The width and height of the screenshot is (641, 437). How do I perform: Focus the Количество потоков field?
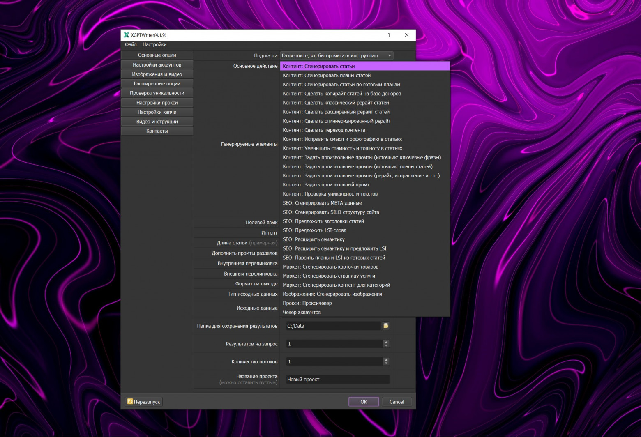(x=334, y=361)
